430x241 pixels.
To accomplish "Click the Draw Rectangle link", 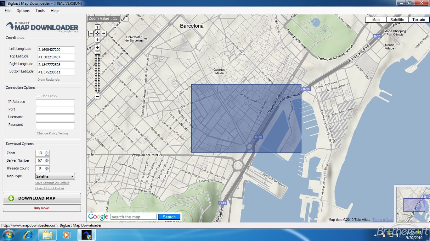I will pos(48,80).
